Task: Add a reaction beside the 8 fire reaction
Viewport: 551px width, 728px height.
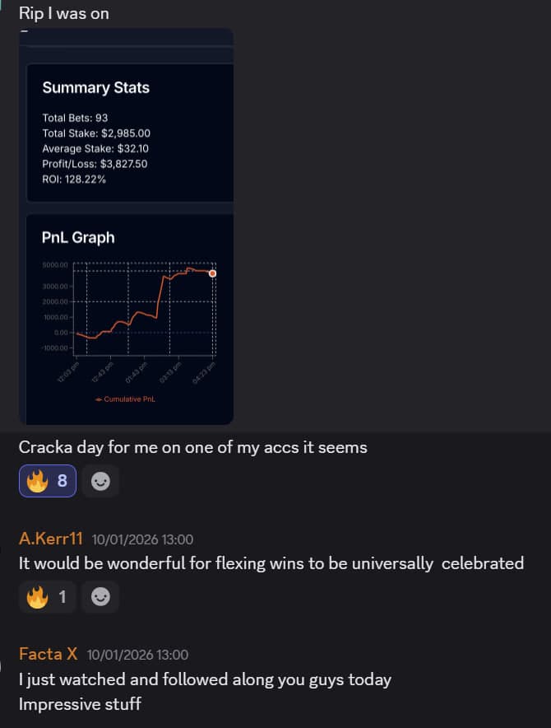Action: [x=100, y=482]
